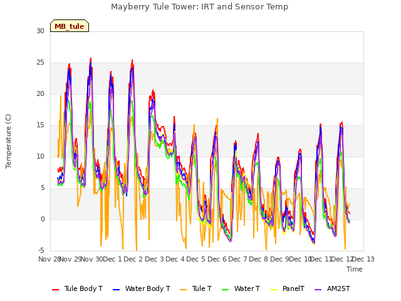Click the y-axis label 25

click(x=40, y=63)
